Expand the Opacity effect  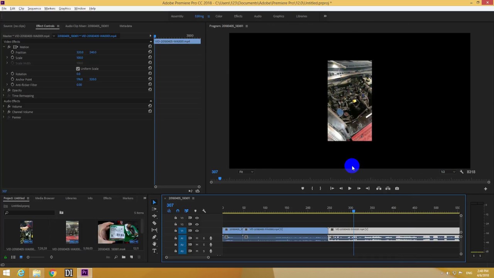(4, 90)
